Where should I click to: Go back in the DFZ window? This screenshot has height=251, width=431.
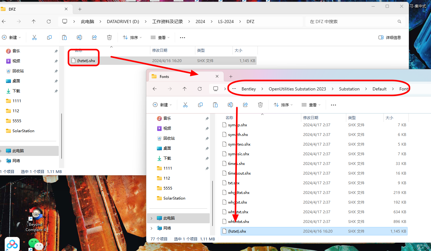pyautogui.click(x=4, y=22)
